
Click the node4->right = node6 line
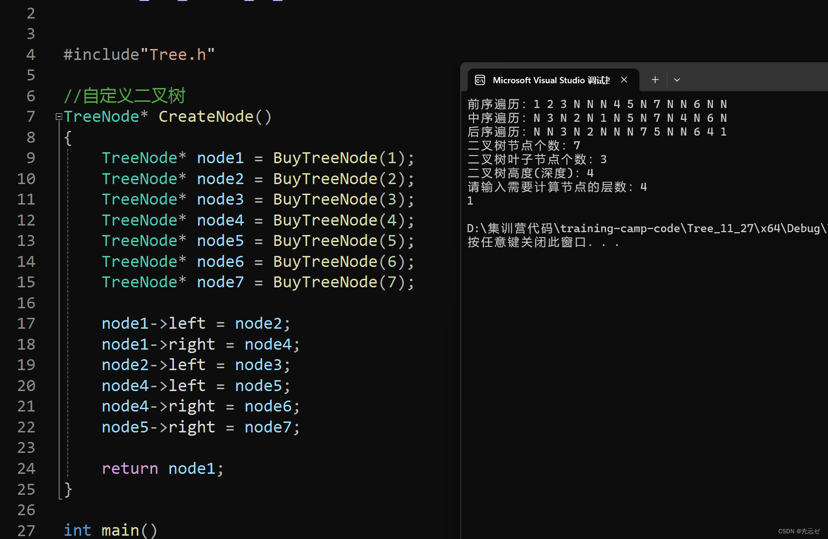pyautogui.click(x=201, y=406)
